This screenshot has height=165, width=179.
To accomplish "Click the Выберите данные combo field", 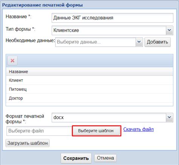I will click(96, 42).
